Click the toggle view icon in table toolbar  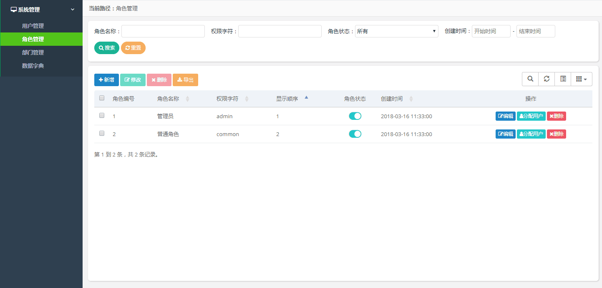point(563,79)
